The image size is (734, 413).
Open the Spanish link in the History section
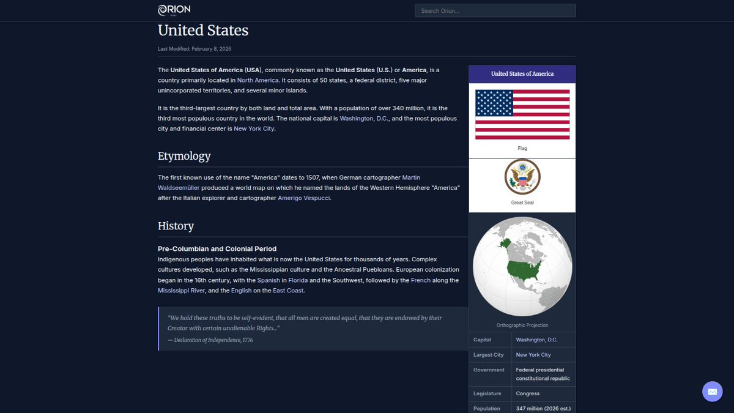click(269, 280)
